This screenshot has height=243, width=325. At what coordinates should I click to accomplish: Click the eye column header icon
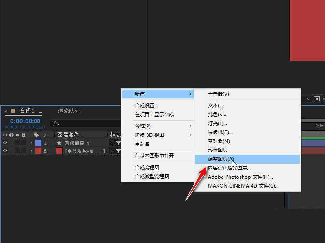(5, 135)
